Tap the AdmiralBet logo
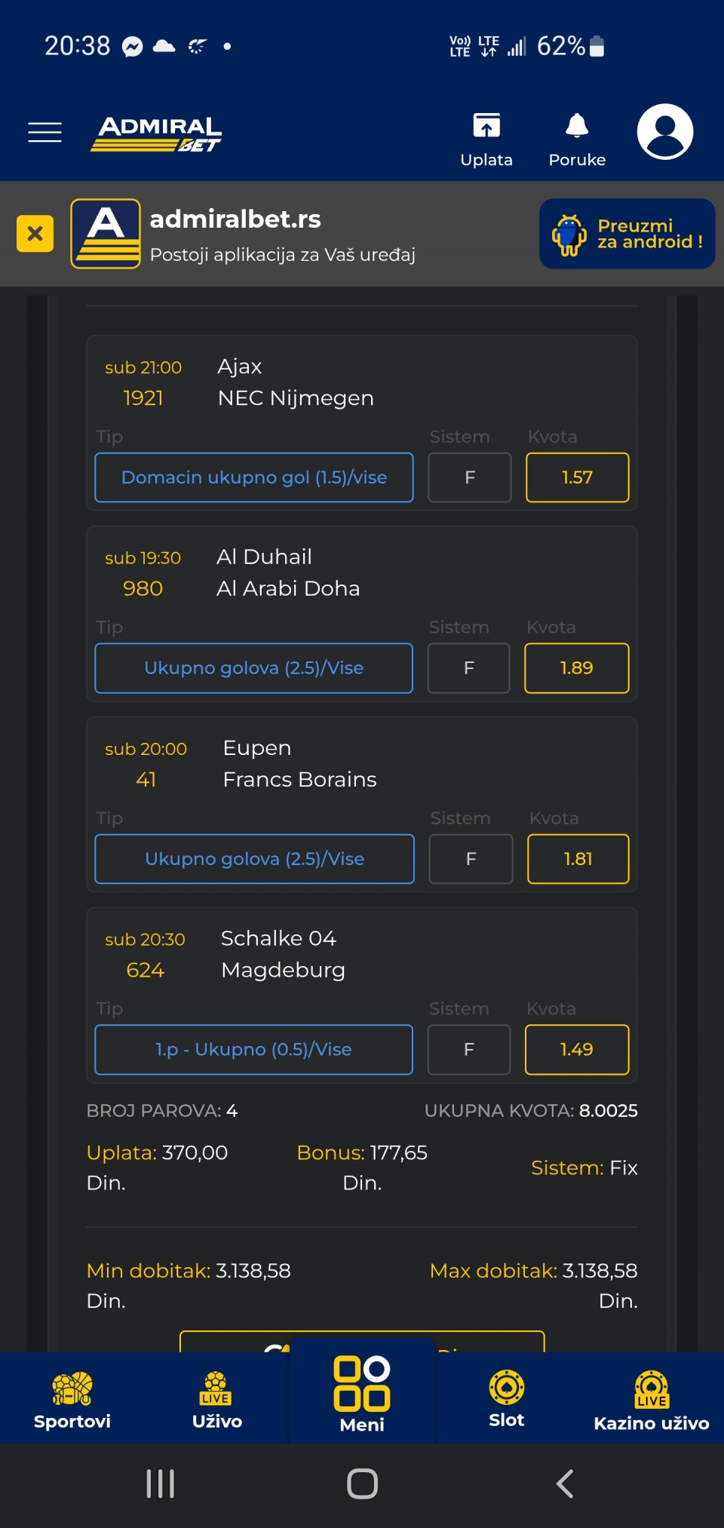This screenshot has height=1528, width=724. point(158,134)
